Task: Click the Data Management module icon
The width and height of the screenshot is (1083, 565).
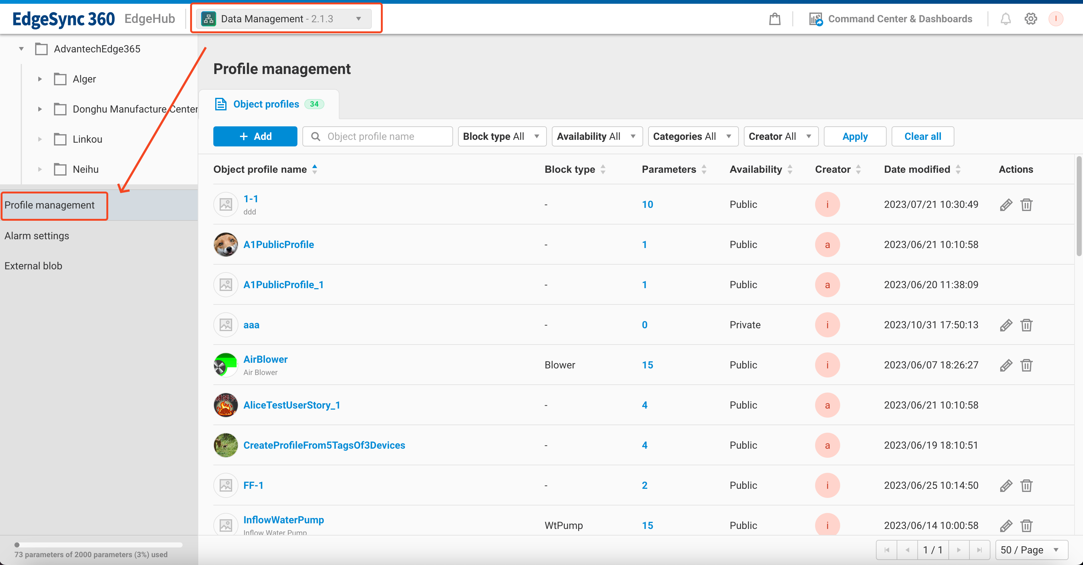Action: (x=208, y=18)
